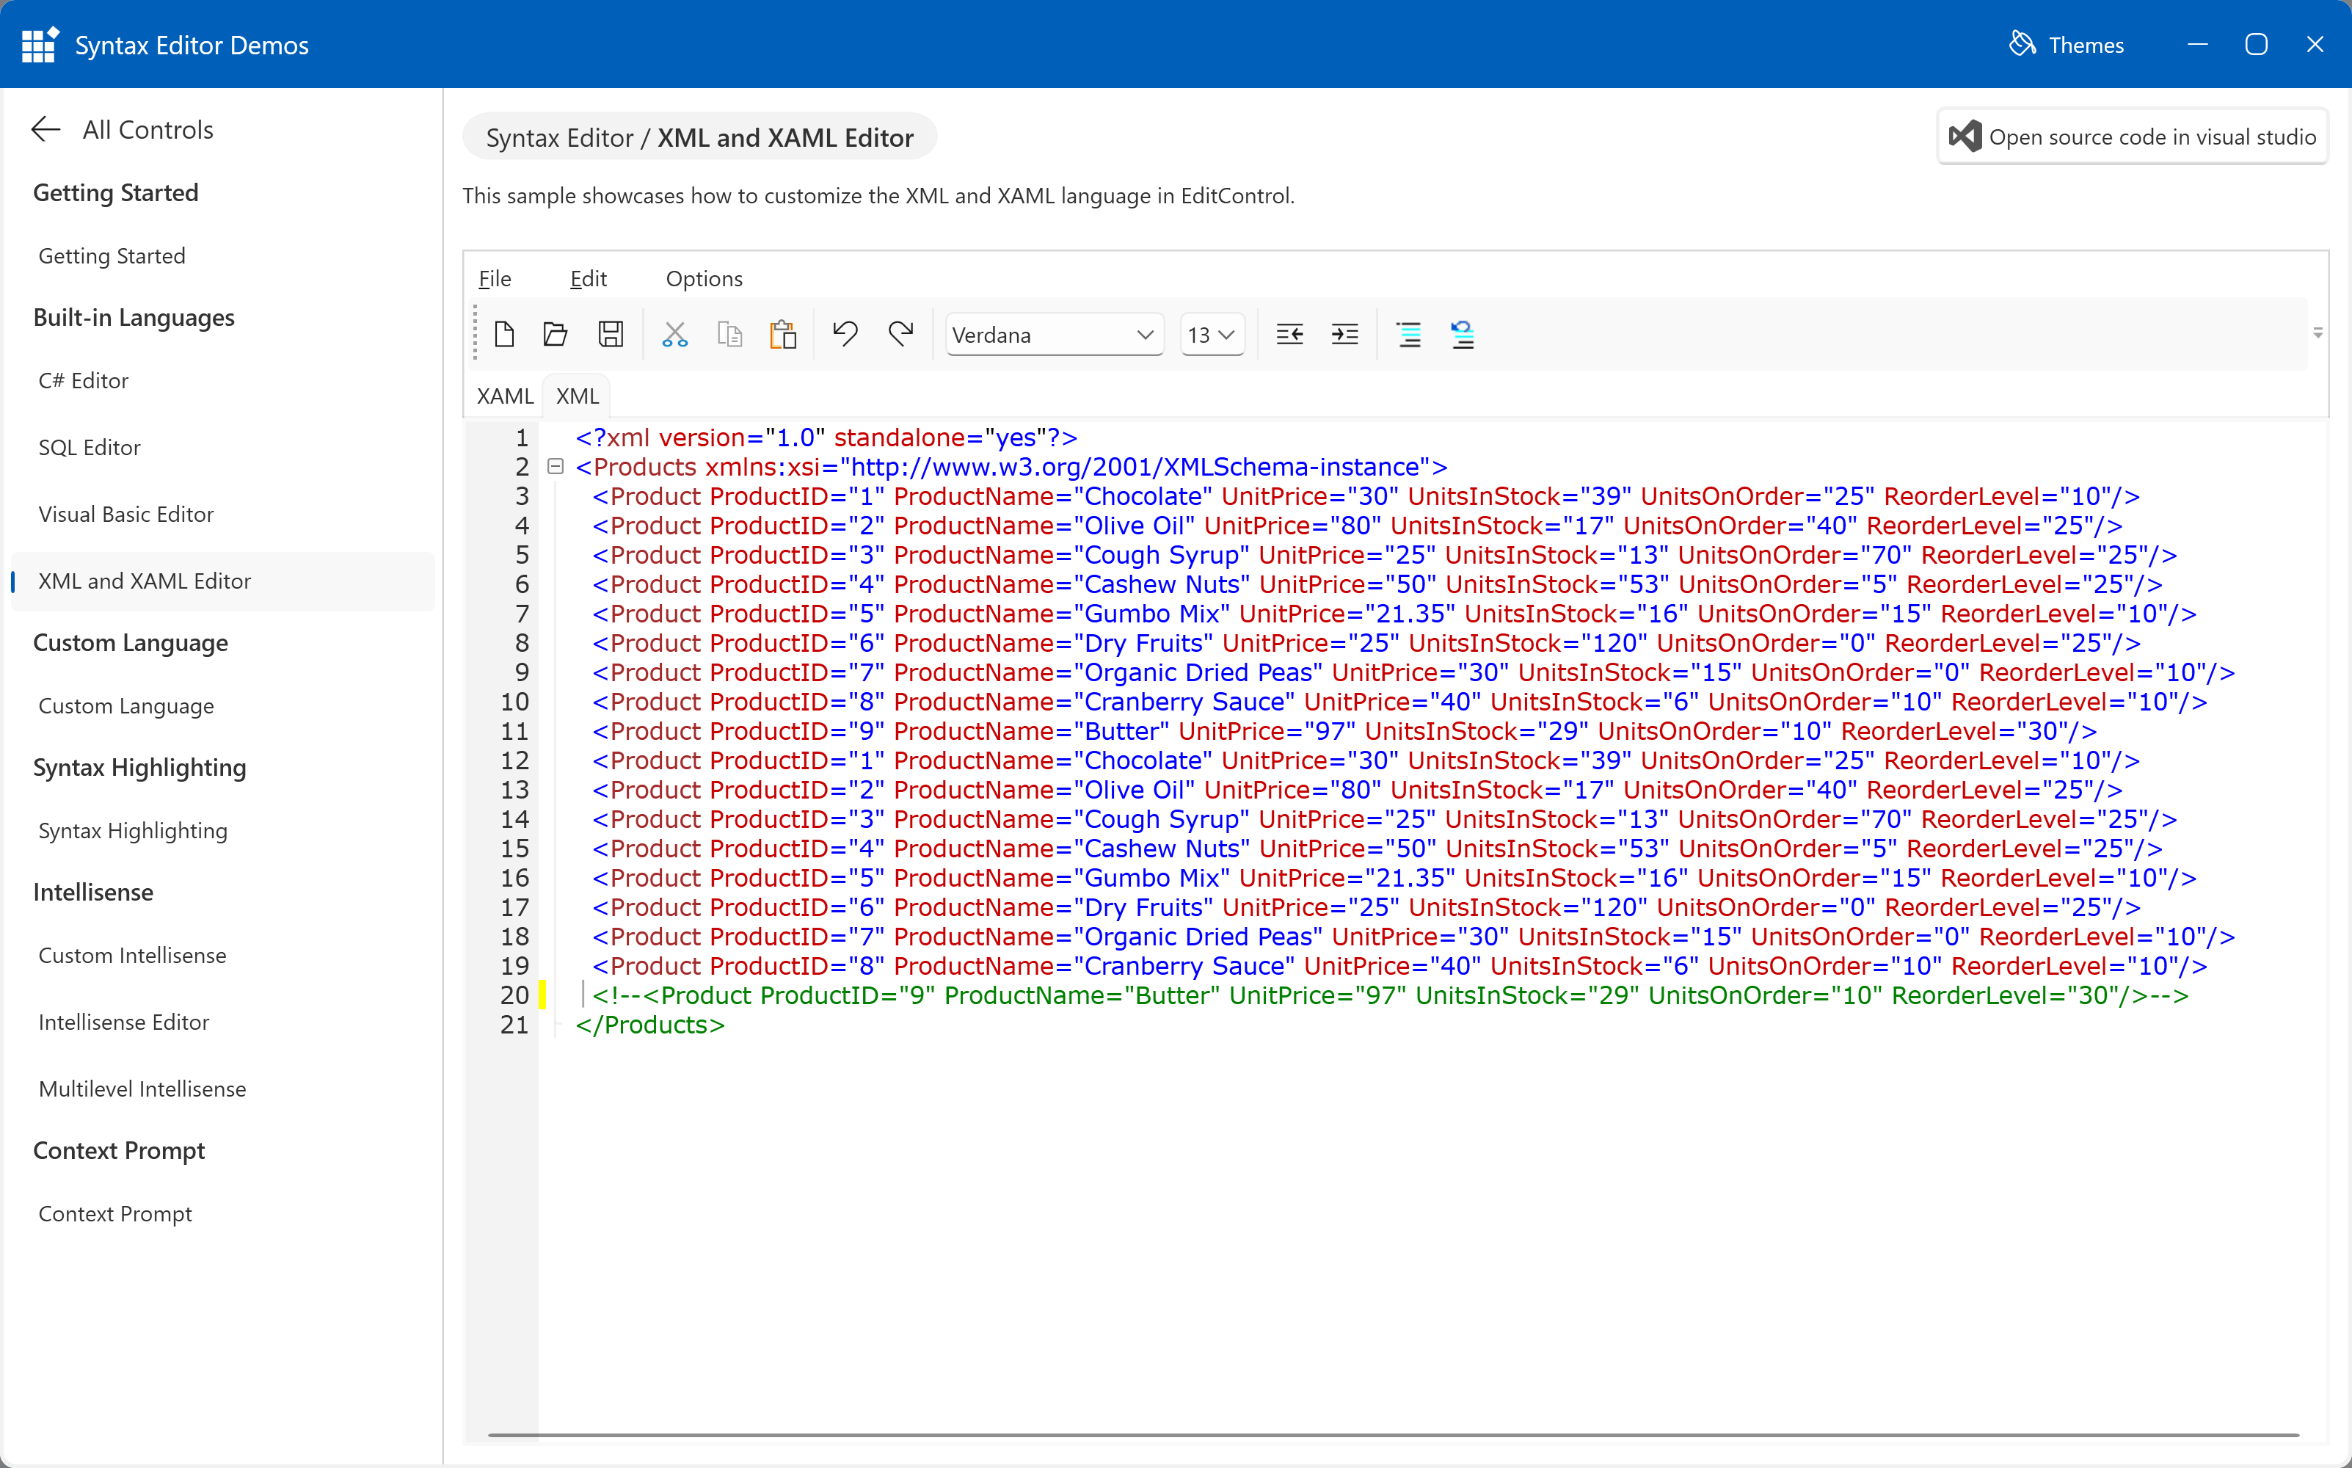The image size is (2352, 1468).
Task: Create a new file
Action: [506, 334]
